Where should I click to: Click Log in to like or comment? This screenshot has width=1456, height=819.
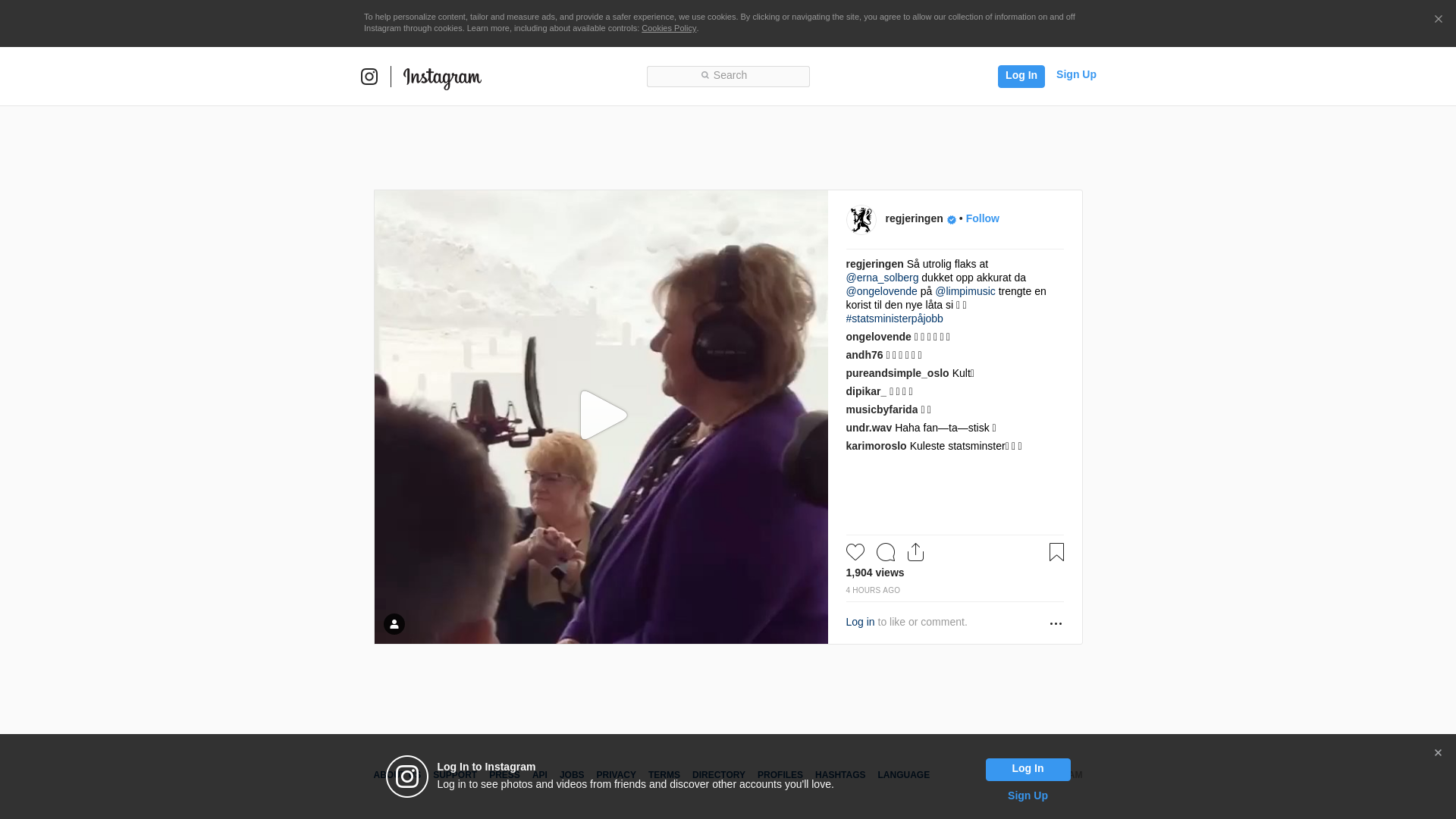(860, 622)
